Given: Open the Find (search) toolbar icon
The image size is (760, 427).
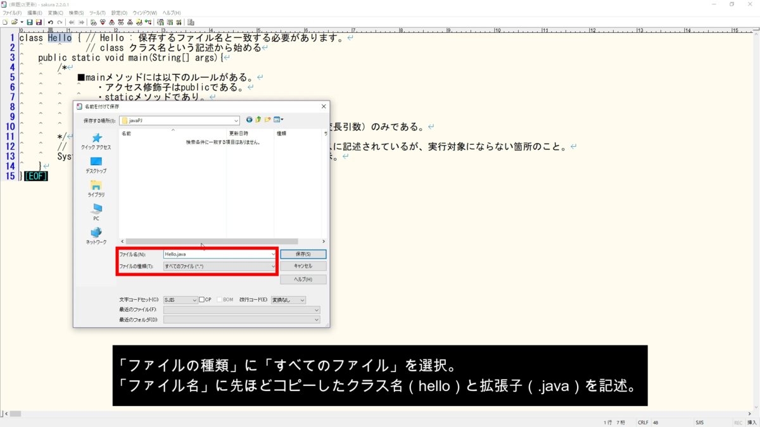Looking at the screenshot, I should pos(93,22).
